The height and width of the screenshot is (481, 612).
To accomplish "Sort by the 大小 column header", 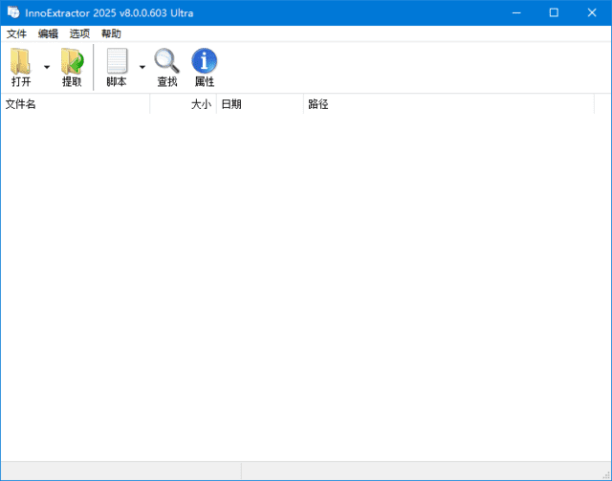I will coord(184,104).
